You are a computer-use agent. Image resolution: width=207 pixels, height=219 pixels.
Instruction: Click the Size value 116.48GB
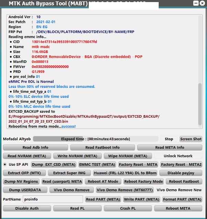point(40,52)
